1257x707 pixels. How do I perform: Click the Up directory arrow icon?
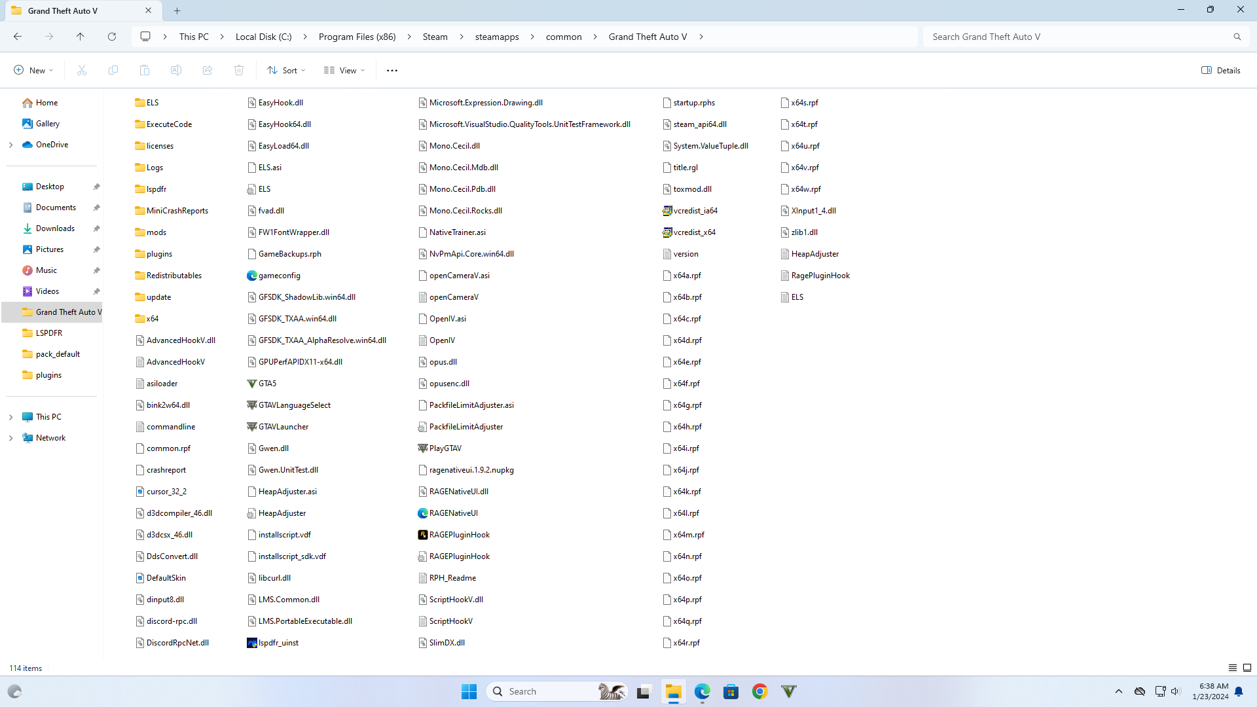click(x=80, y=37)
